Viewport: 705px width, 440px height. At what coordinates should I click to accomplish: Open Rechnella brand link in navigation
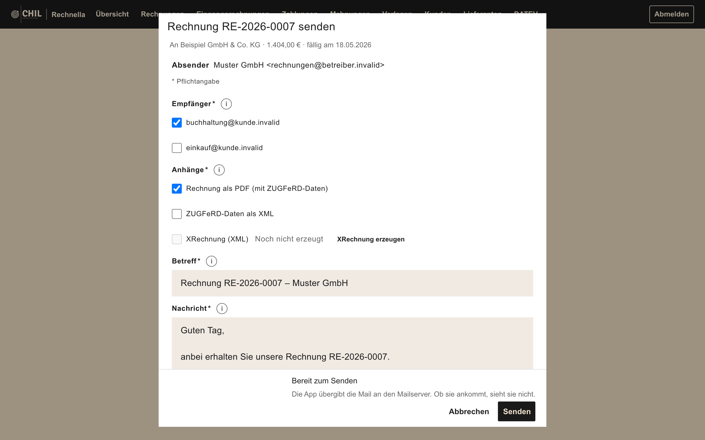point(68,15)
